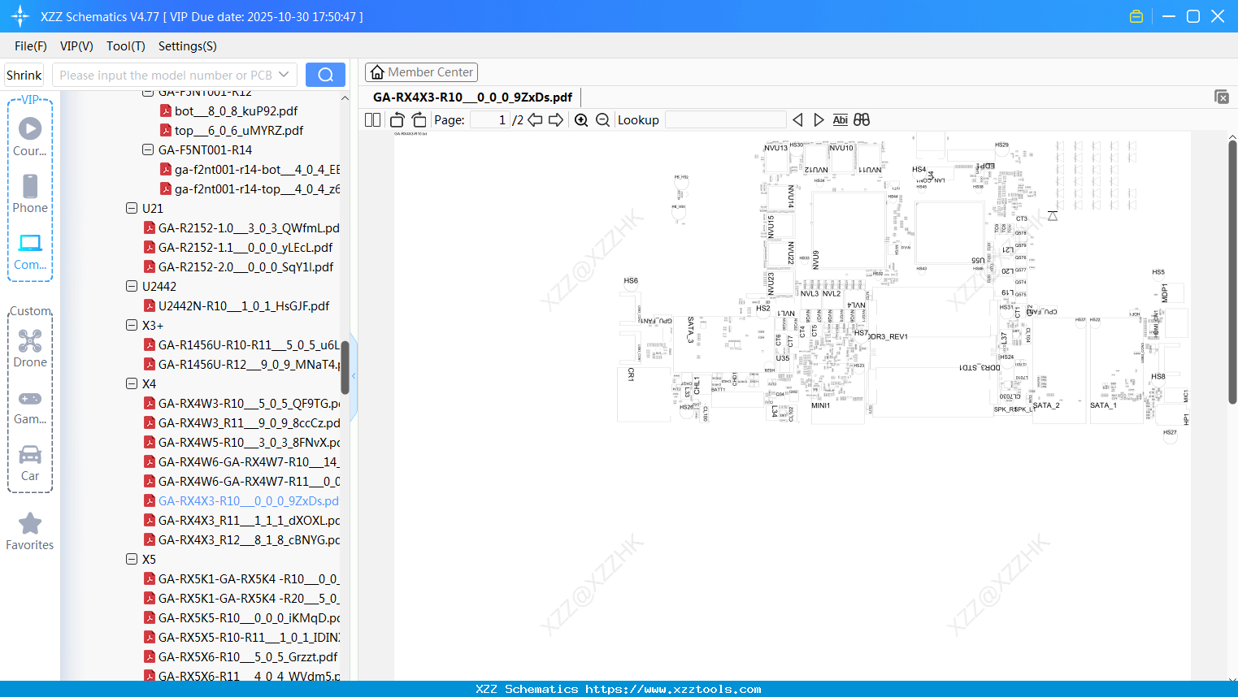1238x697 pixels.
Task: Jump to previous lookup result
Action: point(797,119)
